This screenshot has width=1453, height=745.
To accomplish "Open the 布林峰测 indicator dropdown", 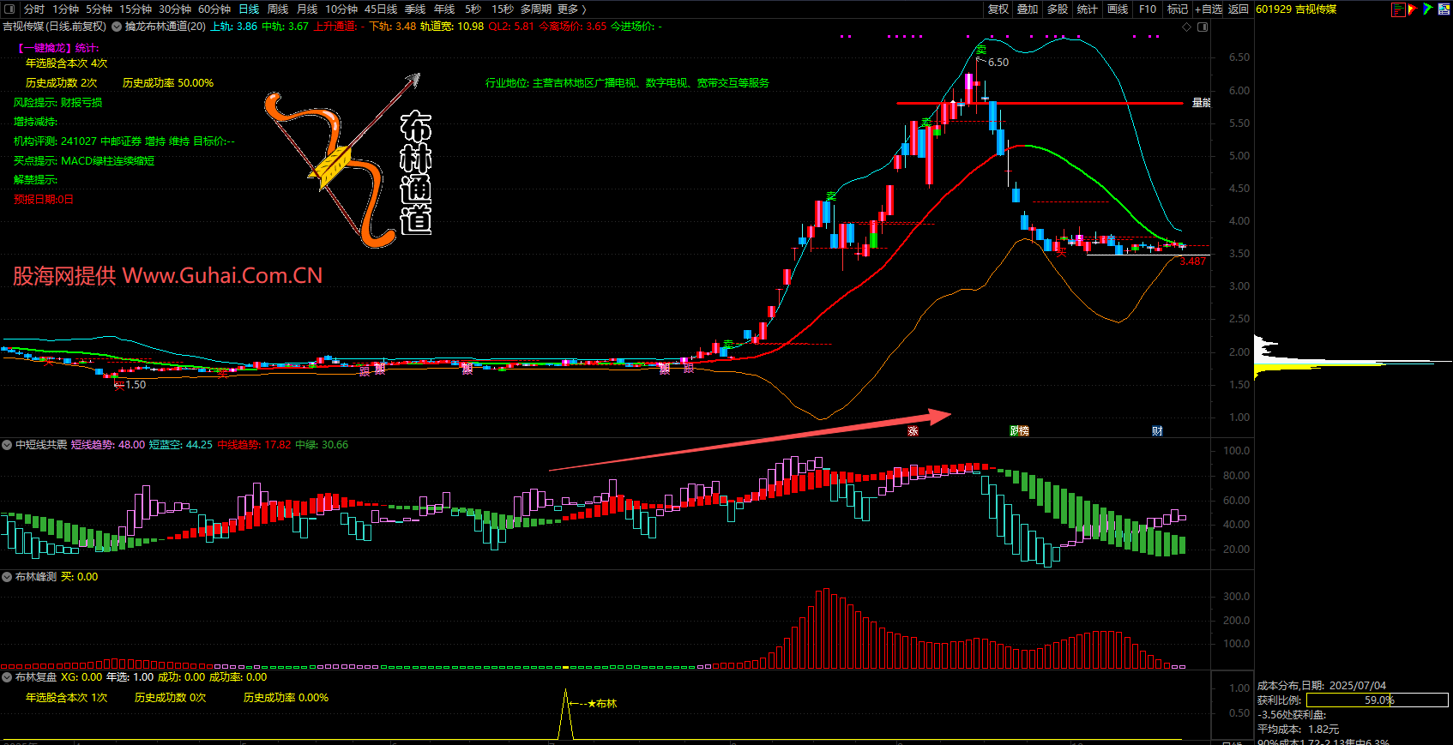I will (7, 577).
